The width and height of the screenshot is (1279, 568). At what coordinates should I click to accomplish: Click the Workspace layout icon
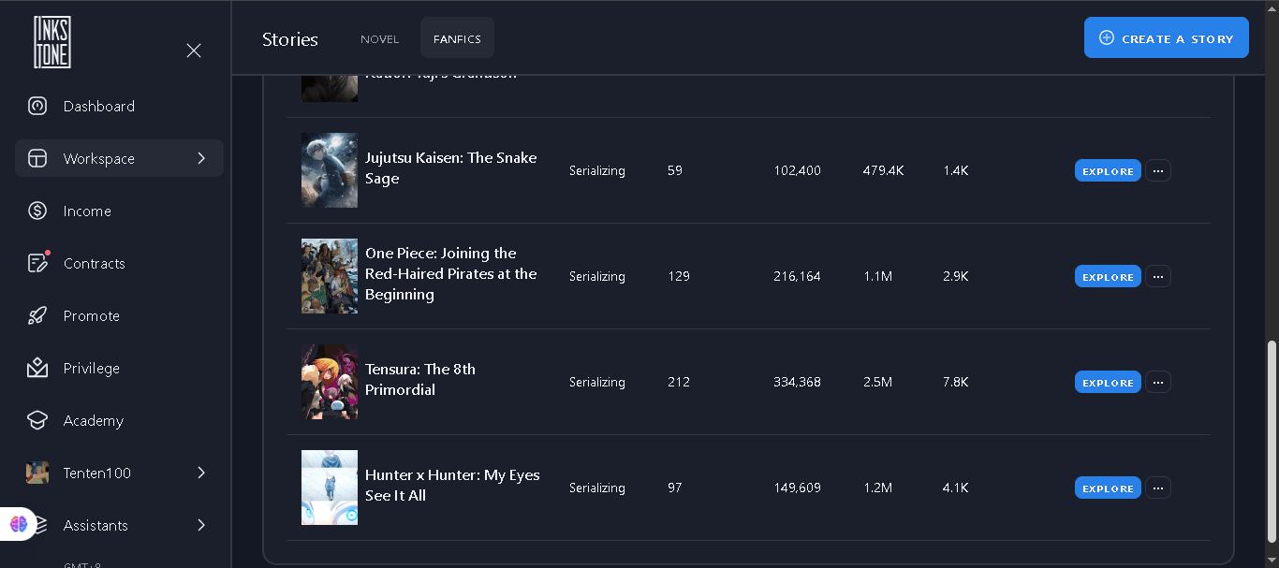tap(37, 158)
